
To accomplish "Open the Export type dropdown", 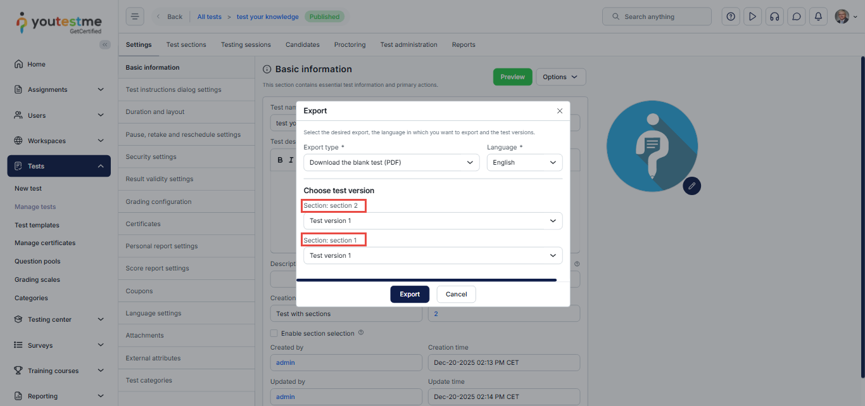I will [391, 163].
